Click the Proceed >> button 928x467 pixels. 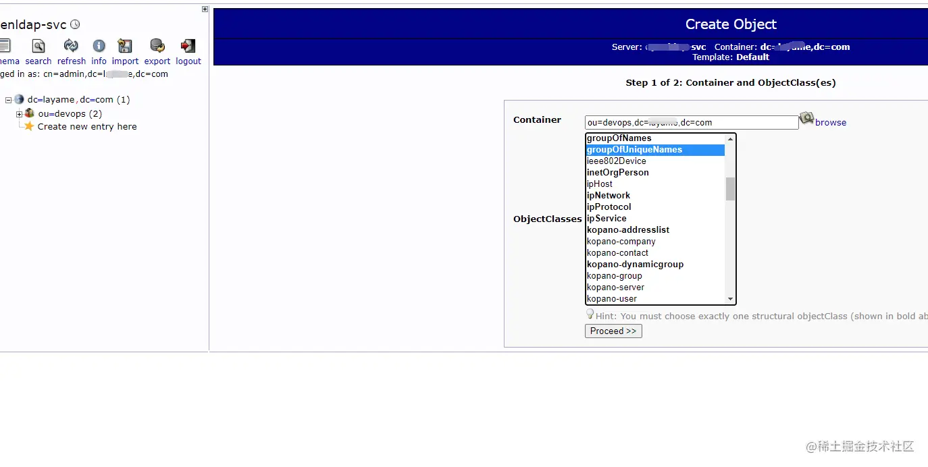tap(613, 331)
